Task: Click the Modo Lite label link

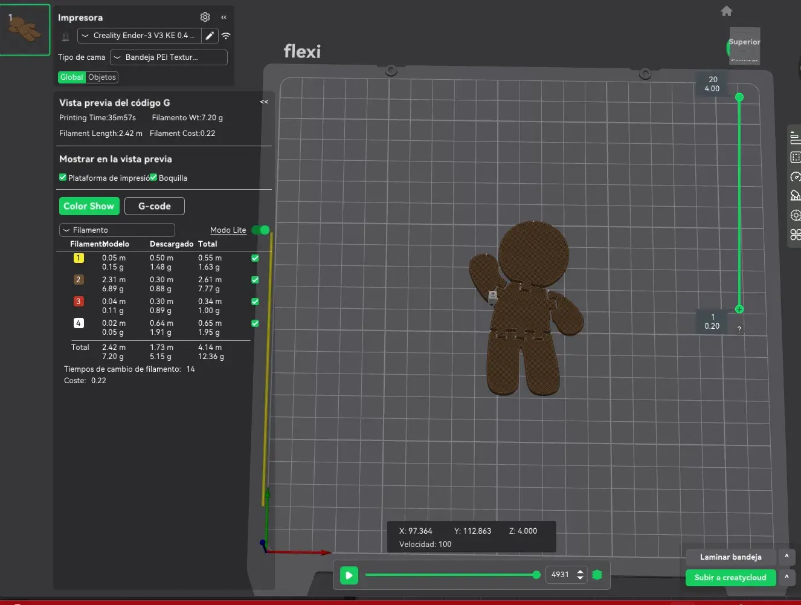Action: click(228, 230)
